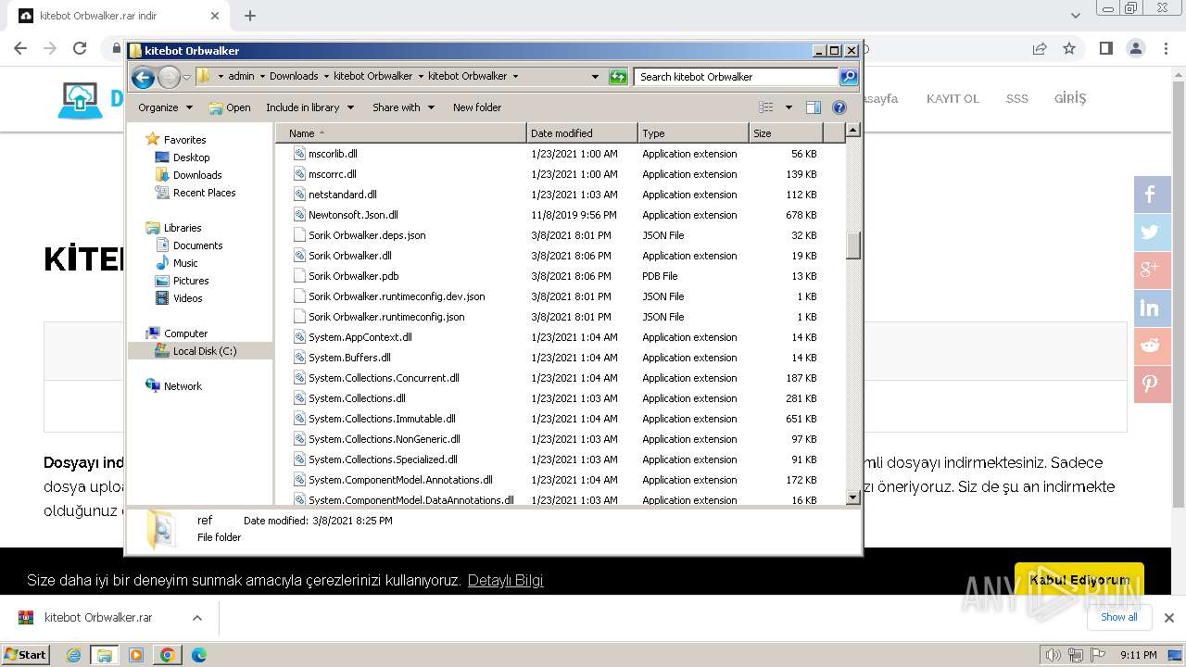Open recent pages dropdown arrow
The width and height of the screenshot is (1186, 667).
tap(186, 77)
